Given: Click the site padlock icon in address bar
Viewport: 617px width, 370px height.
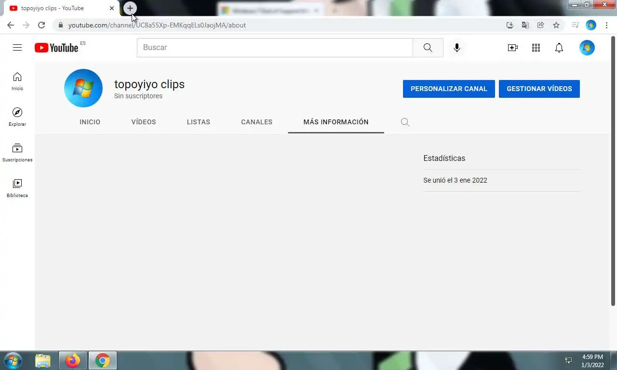Looking at the screenshot, I should coord(60,25).
